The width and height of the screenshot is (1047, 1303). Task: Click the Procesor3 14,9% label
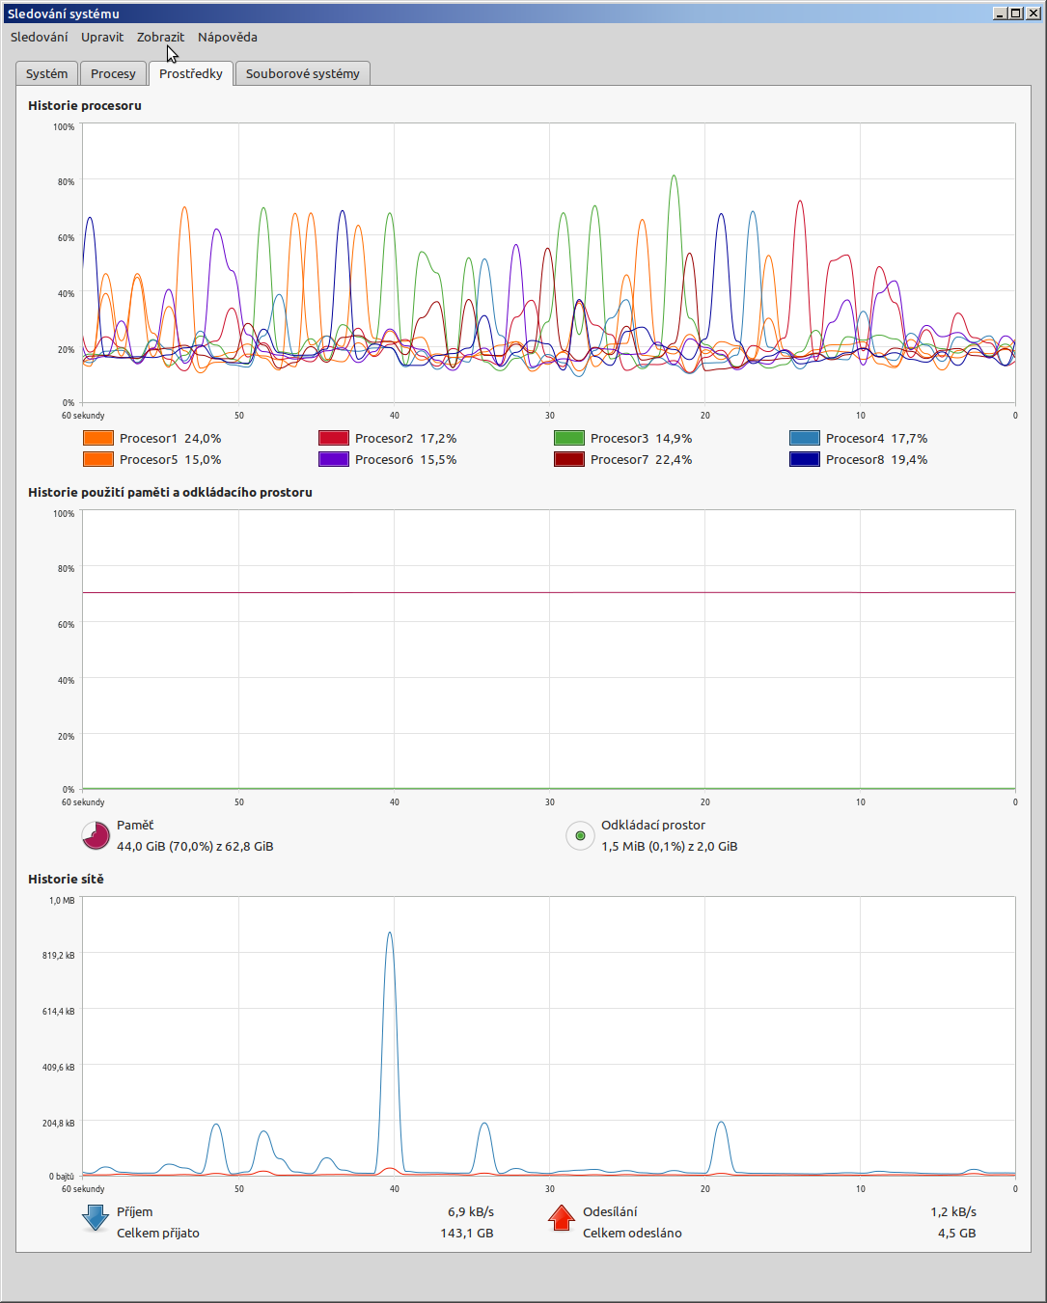click(642, 438)
